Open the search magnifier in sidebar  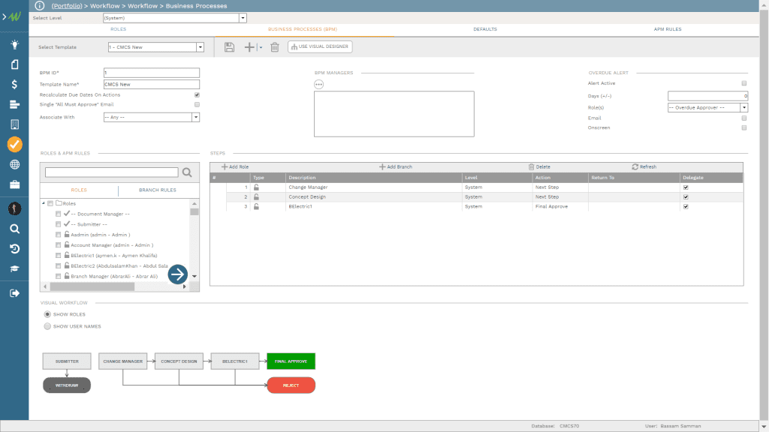(15, 229)
